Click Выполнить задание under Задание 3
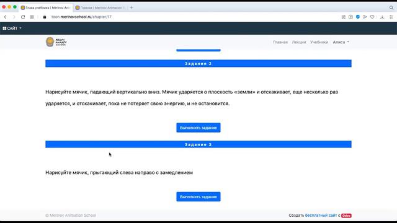 click(198, 197)
